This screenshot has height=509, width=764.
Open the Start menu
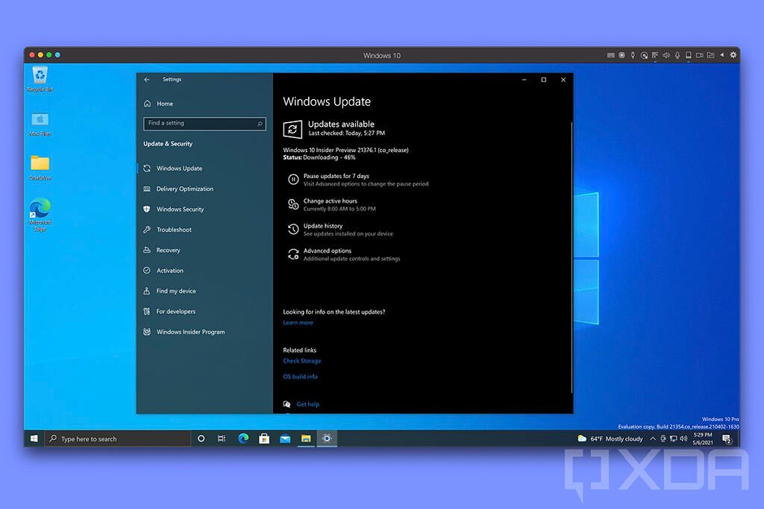(x=33, y=438)
